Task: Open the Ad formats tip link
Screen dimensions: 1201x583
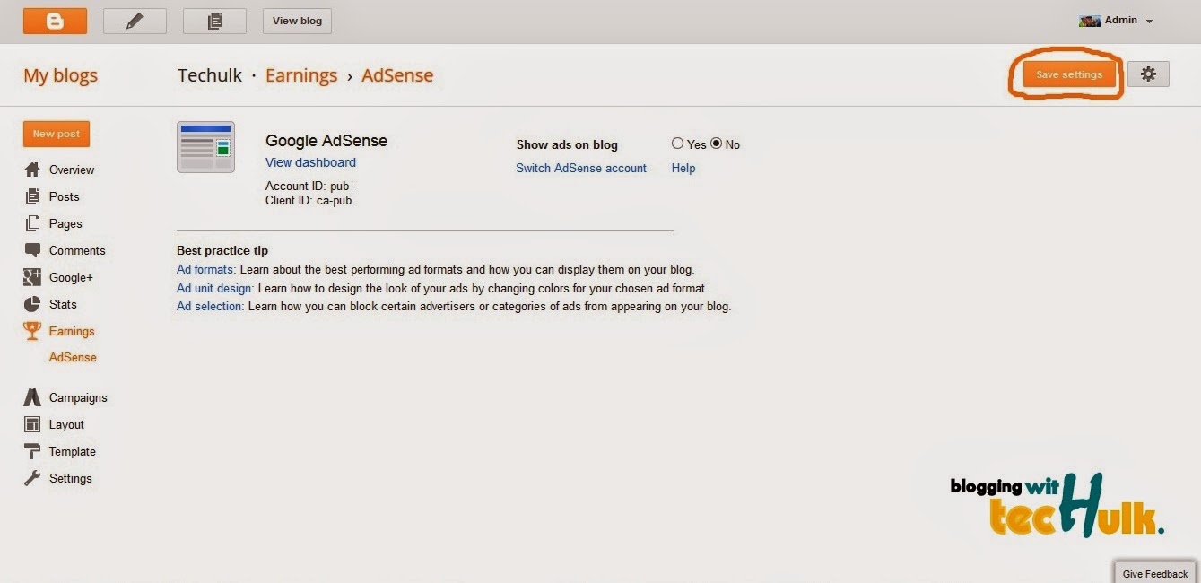Action: coord(205,269)
